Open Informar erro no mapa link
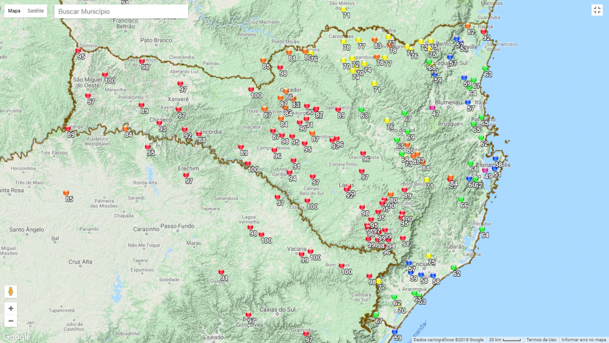Screen dimensions: 609x343 click(583, 339)
